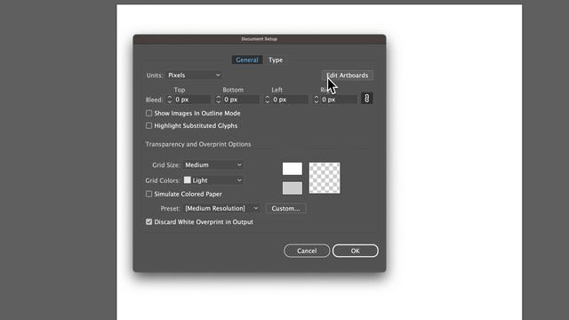Click the Edit Artboards button
The image size is (569, 320).
click(x=348, y=75)
